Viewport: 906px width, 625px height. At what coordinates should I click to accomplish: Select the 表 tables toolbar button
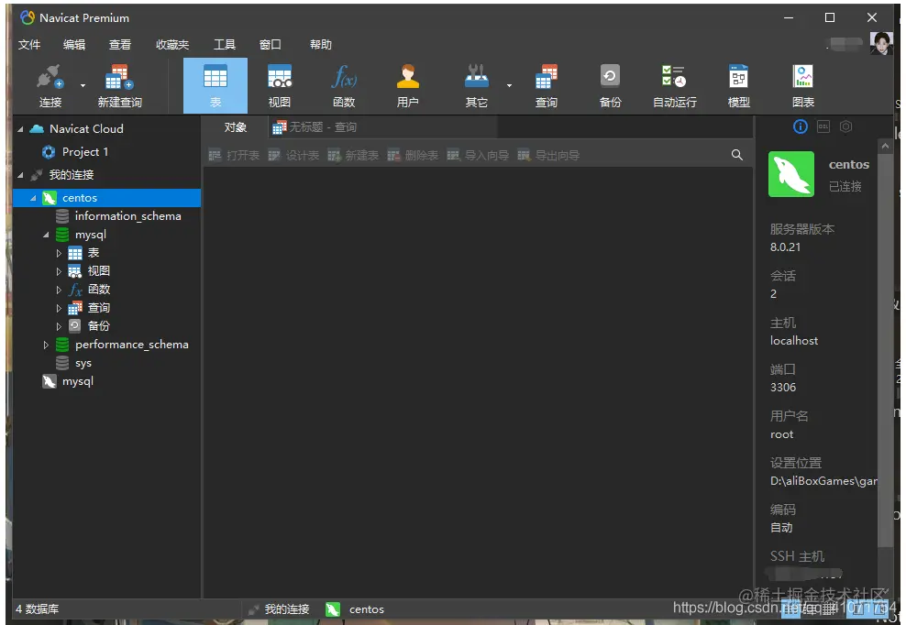click(x=215, y=85)
